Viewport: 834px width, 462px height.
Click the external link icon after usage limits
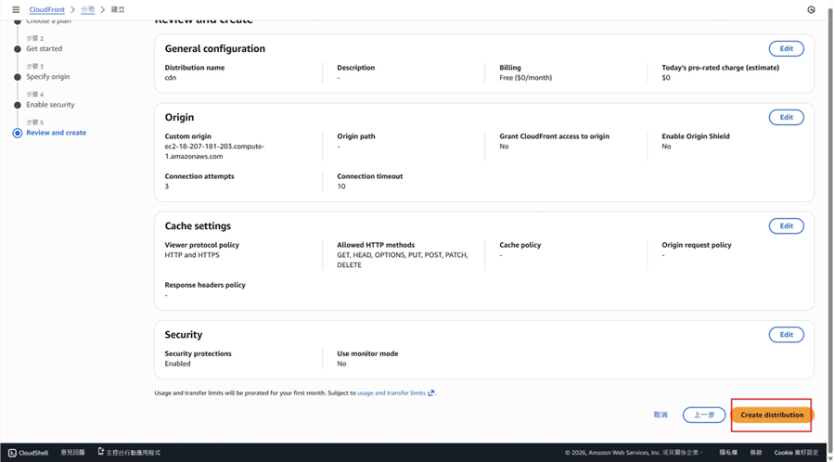[x=431, y=393]
